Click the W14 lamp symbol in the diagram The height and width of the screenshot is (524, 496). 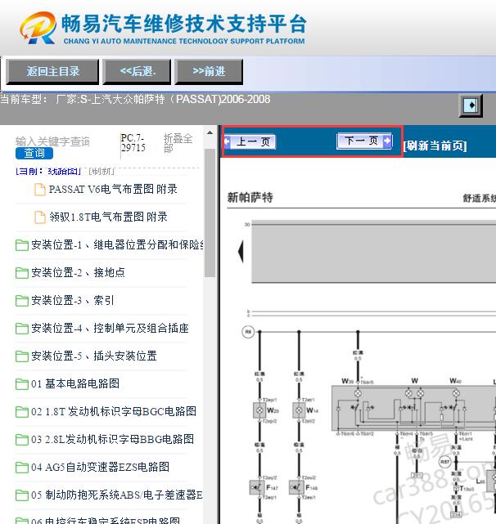(x=299, y=410)
